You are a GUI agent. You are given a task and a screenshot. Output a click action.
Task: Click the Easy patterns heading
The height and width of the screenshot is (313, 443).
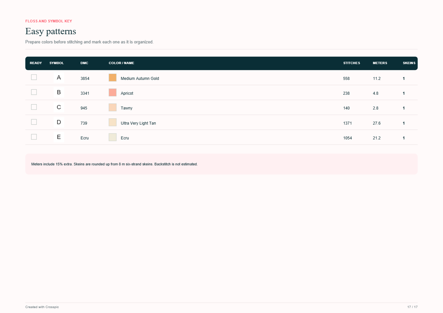click(51, 31)
